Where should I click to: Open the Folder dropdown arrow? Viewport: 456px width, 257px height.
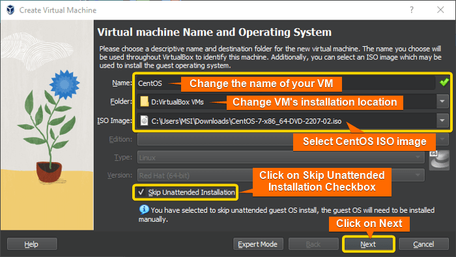point(442,101)
